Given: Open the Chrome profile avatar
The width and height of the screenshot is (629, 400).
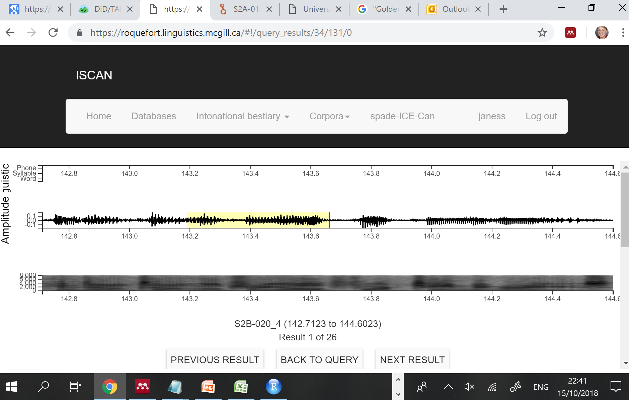Looking at the screenshot, I should click(x=602, y=32).
